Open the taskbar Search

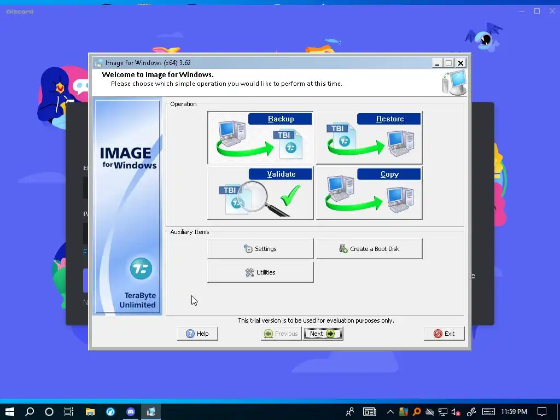point(30,412)
